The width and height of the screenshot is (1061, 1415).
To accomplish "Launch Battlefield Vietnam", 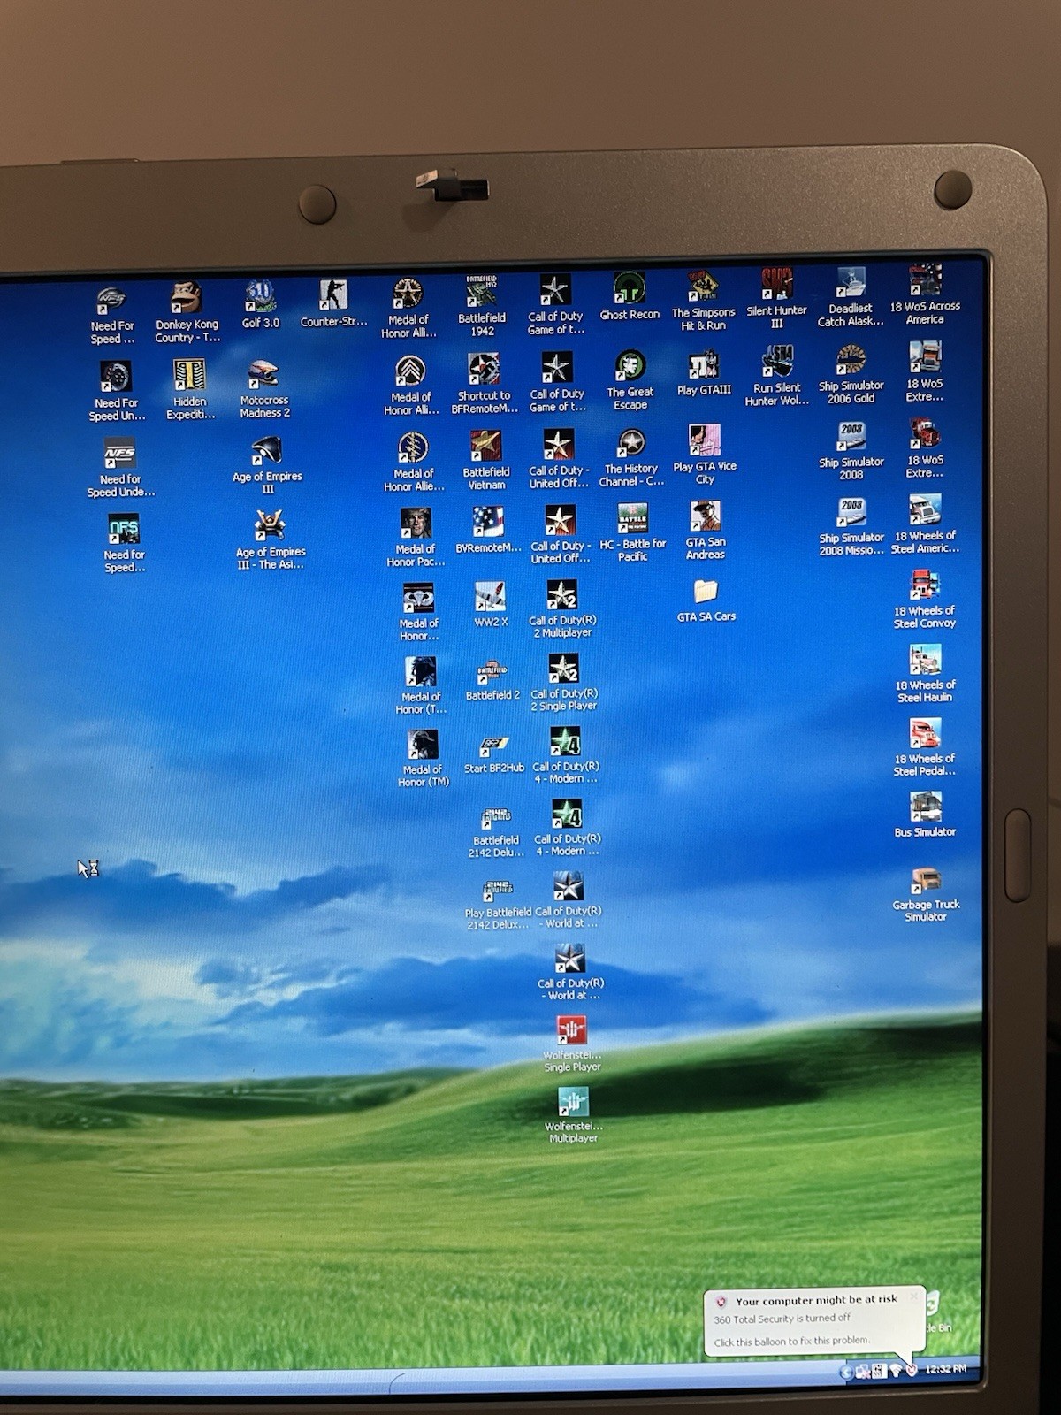I will pos(485,461).
